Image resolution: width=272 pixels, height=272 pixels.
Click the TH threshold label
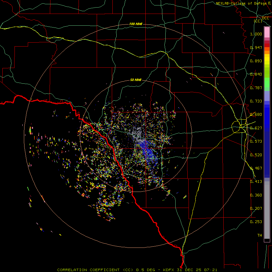260,235
